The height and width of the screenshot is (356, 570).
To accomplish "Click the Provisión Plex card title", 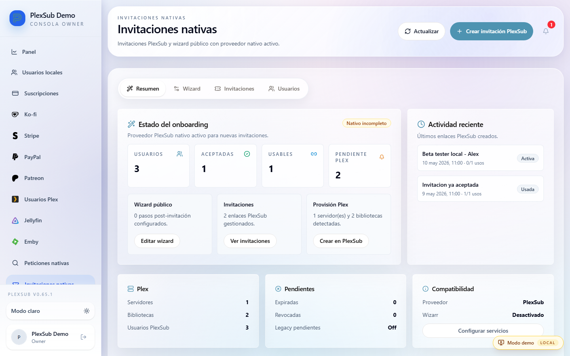I will (331, 205).
